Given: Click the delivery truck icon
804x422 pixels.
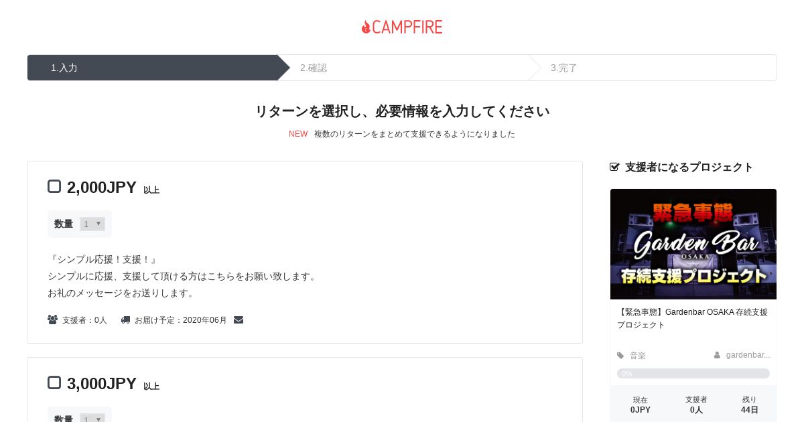Looking at the screenshot, I should click(125, 320).
